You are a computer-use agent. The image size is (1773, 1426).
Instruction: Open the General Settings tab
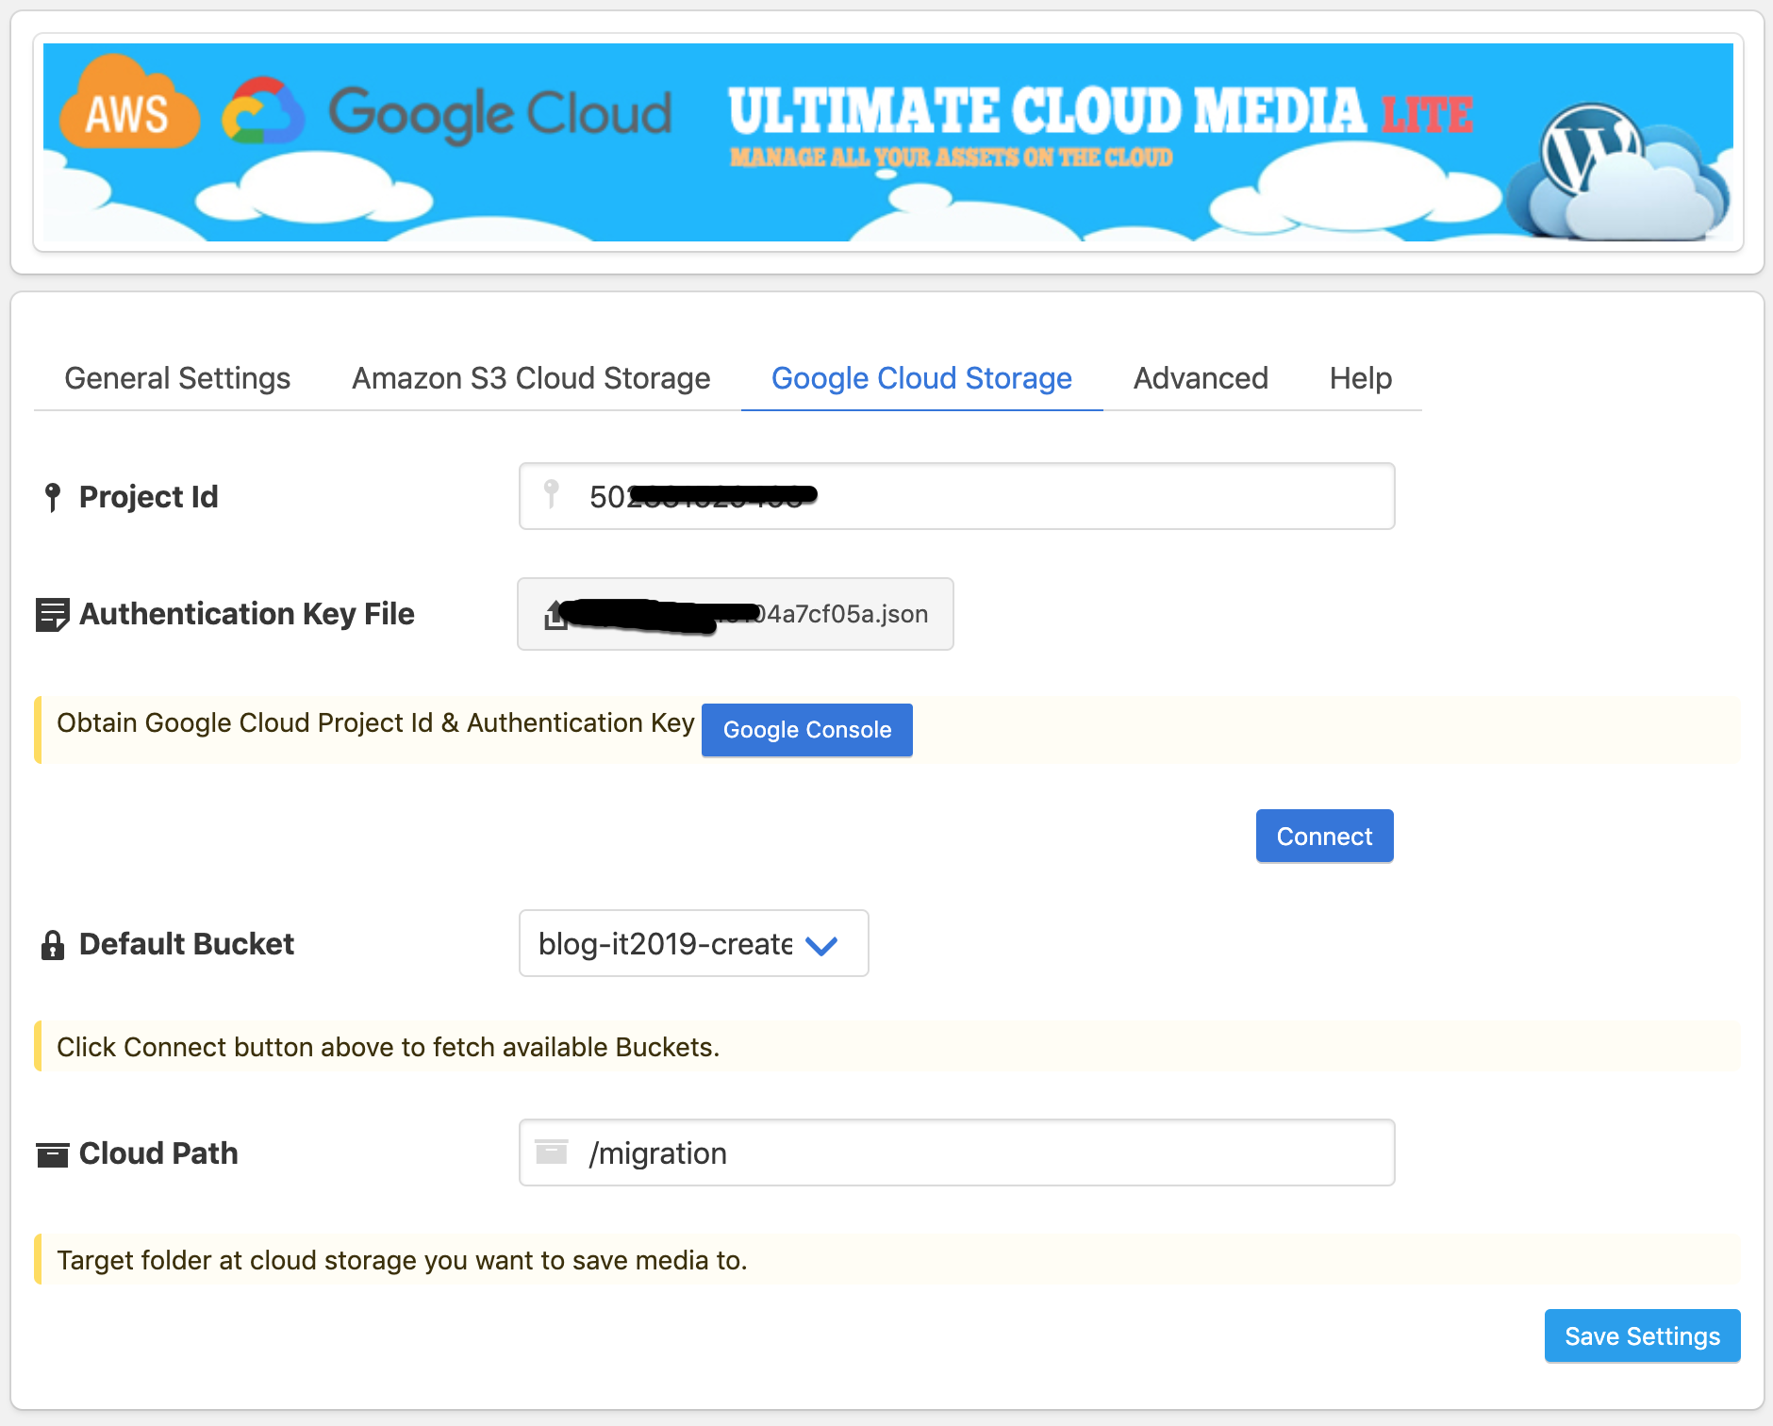pos(177,378)
